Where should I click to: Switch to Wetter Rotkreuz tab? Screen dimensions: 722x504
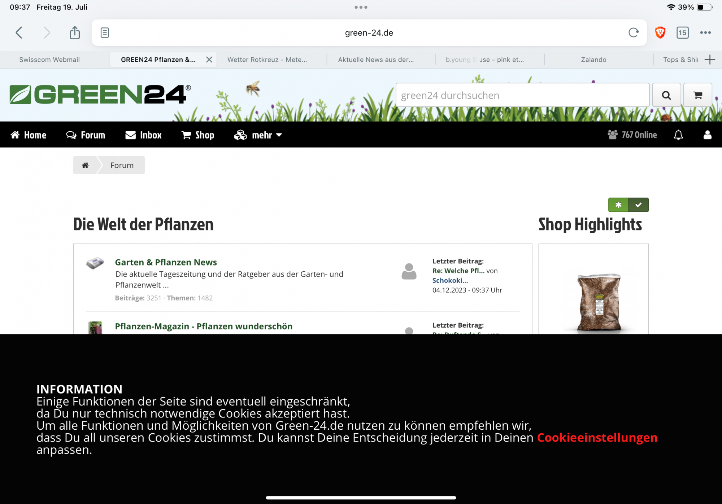point(267,60)
